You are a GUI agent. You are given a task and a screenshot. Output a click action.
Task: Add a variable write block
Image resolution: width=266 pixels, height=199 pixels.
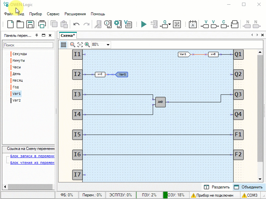205,24
